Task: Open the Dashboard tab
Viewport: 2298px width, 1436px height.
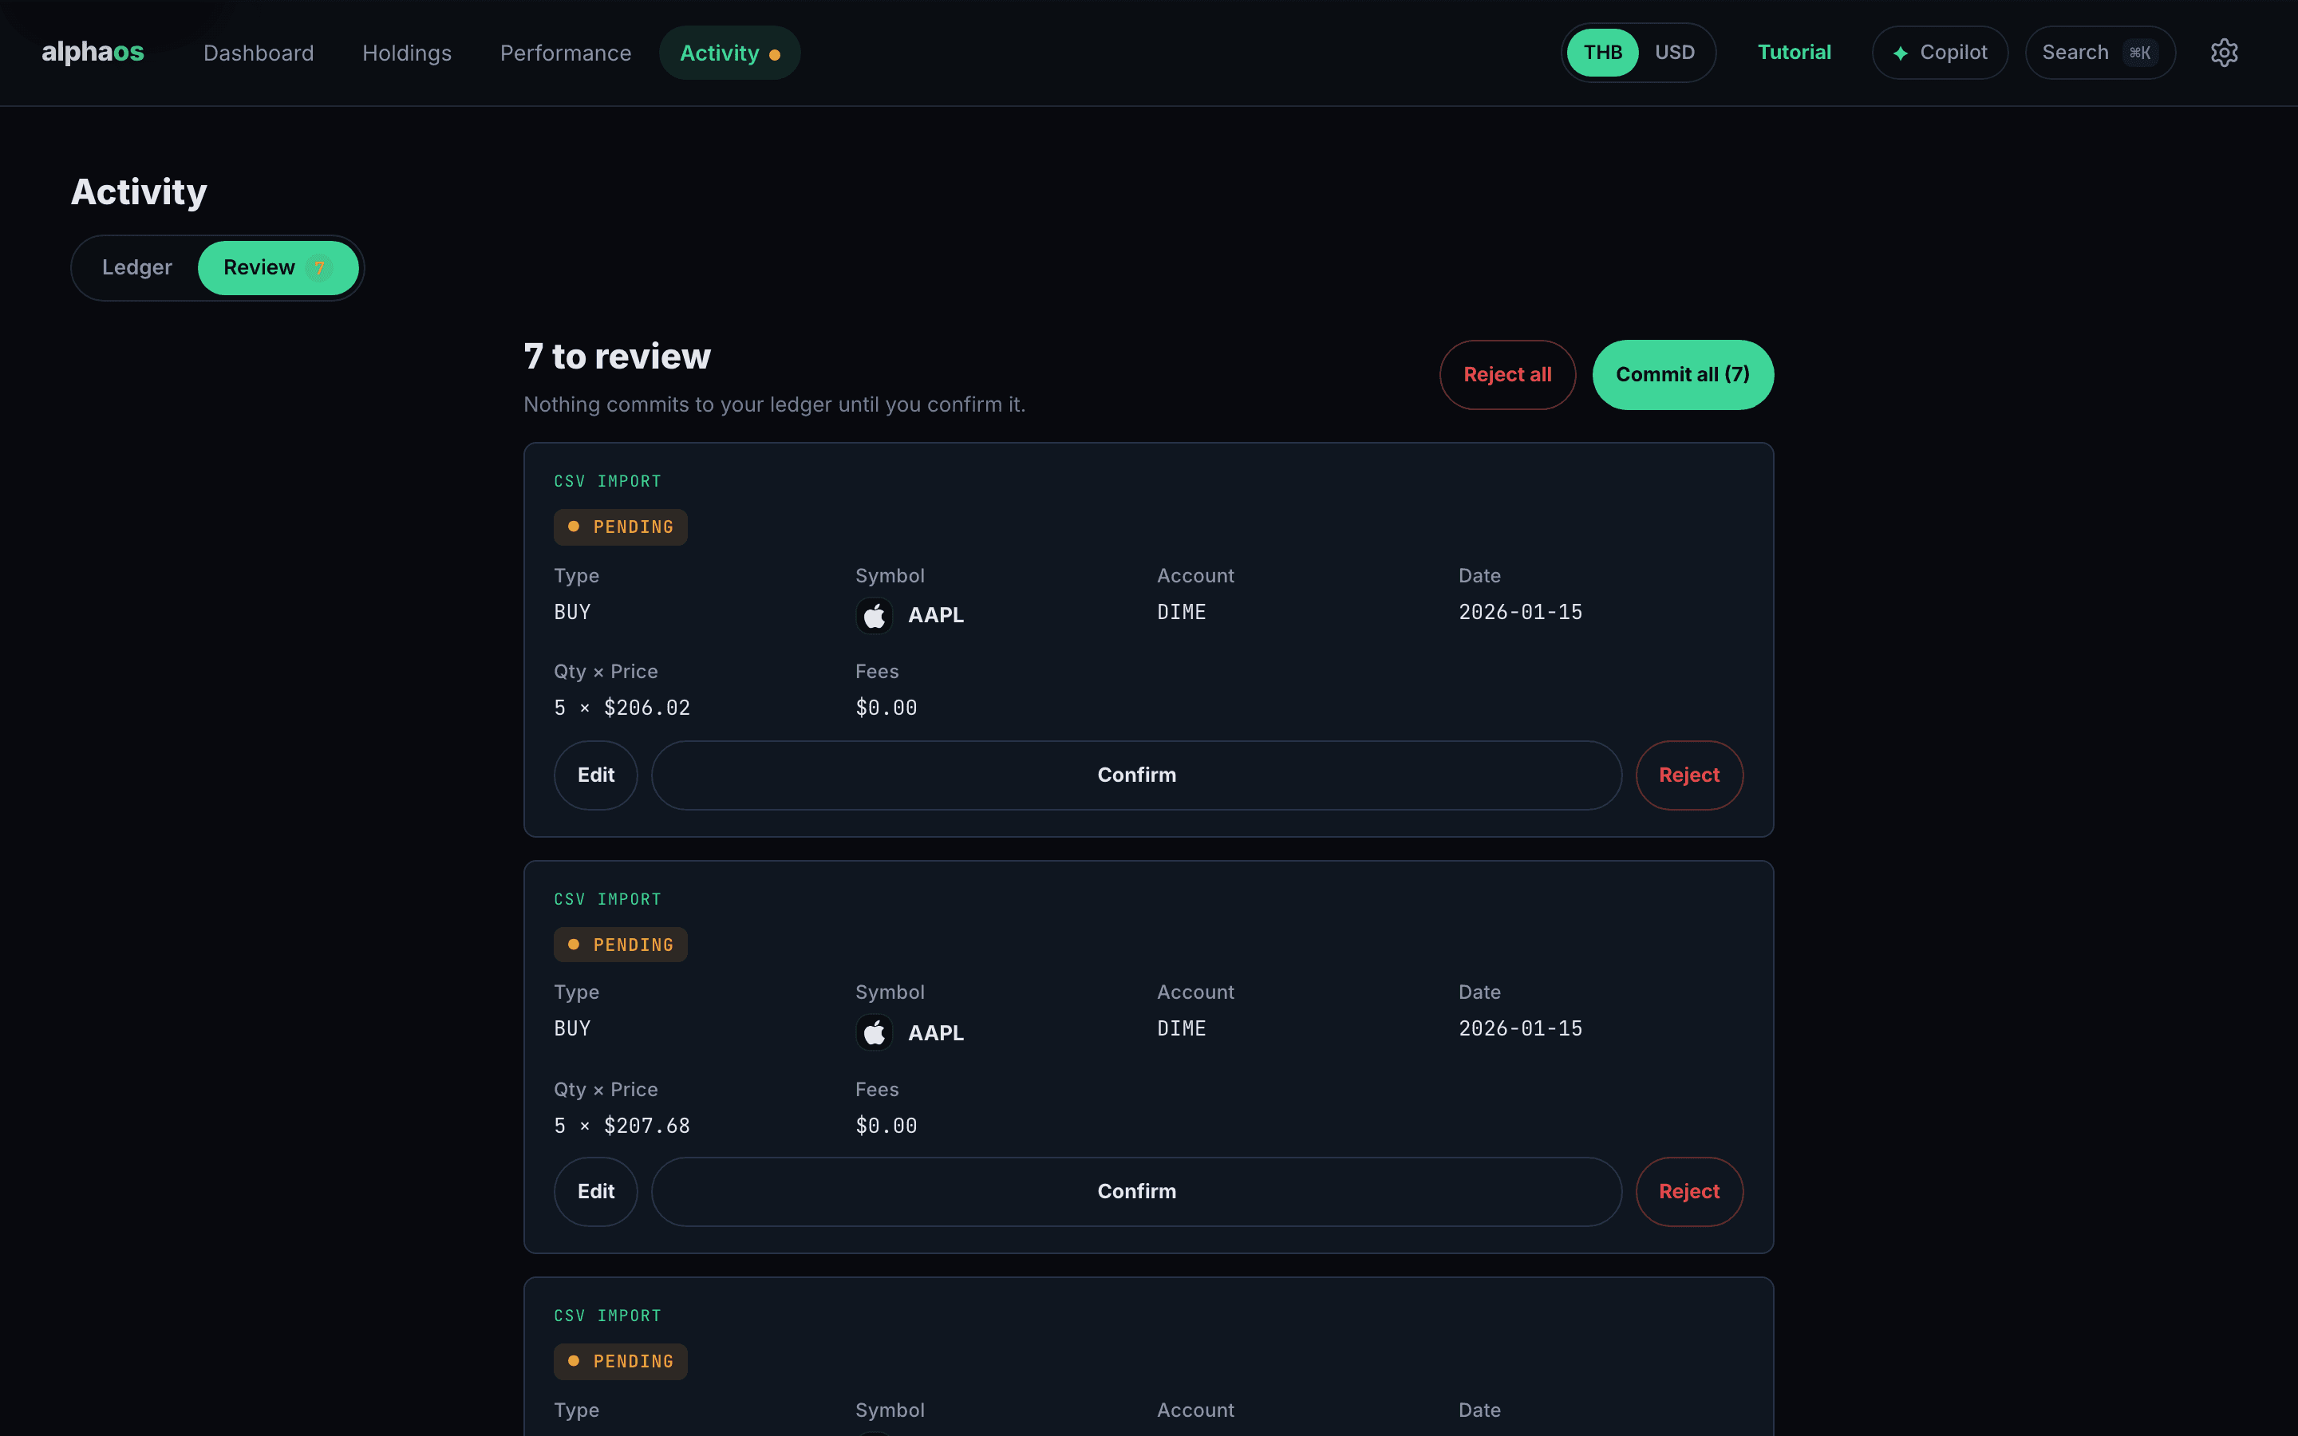Action: point(259,53)
